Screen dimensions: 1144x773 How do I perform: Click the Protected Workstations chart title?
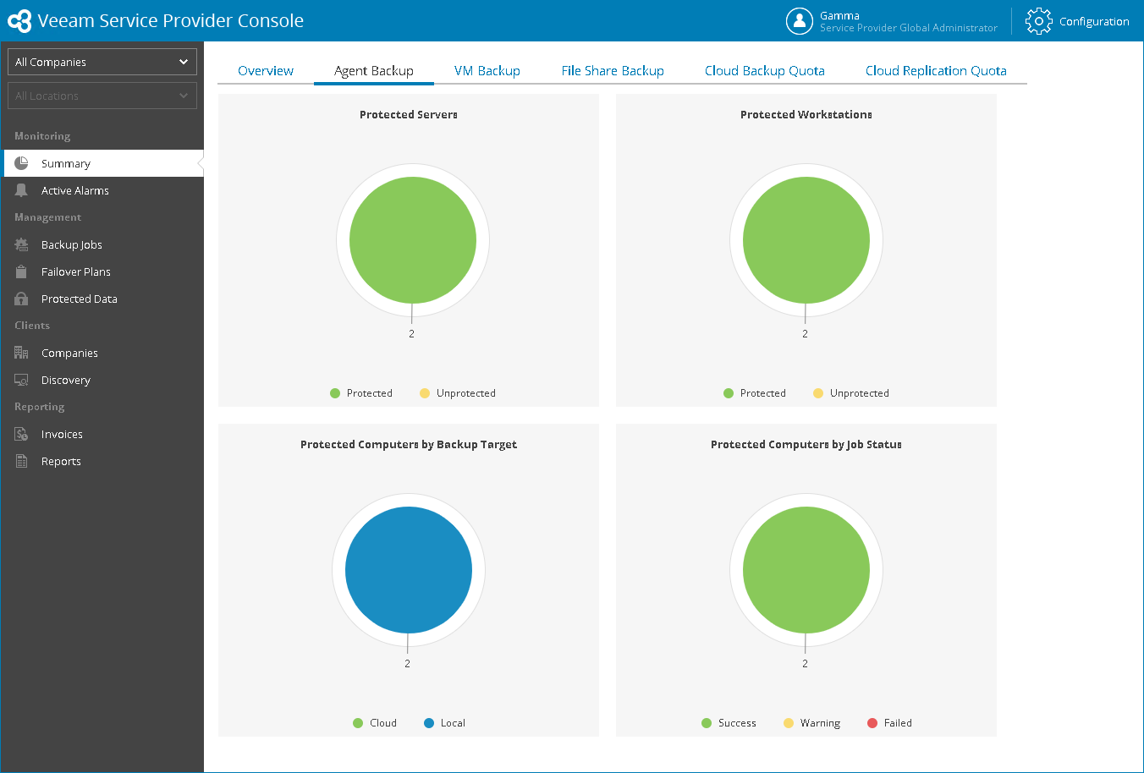(x=806, y=114)
